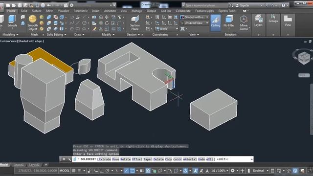This screenshot has width=313, height=176.
Task: Add a new layout with the plus tab
Action: (45, 165)
